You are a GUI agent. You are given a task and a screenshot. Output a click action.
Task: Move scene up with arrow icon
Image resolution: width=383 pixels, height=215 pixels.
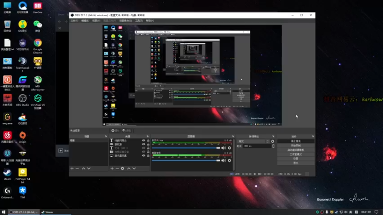pos(83,169)
